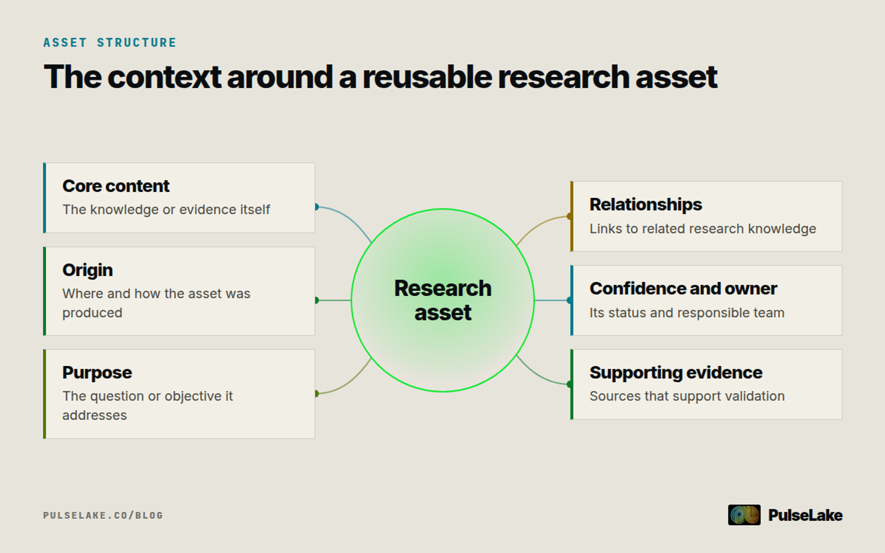Click the PulseLake brand name text

click(x=805, y=515)
